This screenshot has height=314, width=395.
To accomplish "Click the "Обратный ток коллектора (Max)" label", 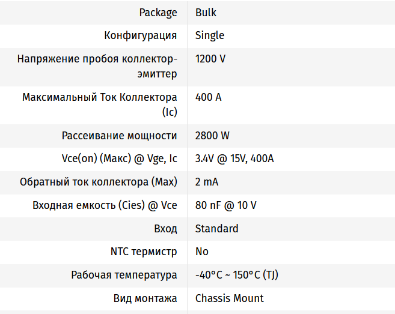I will 98,182.
